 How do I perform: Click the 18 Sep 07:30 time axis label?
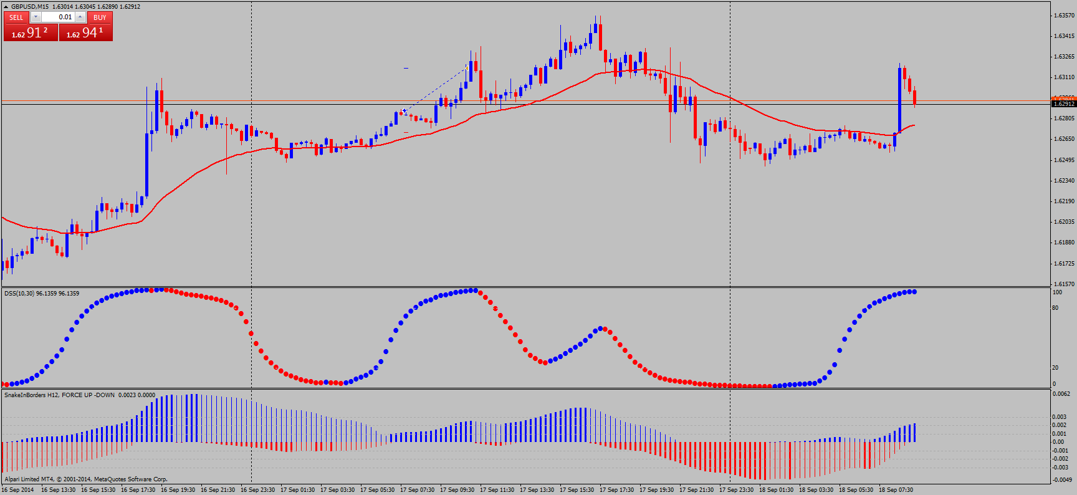896,490
